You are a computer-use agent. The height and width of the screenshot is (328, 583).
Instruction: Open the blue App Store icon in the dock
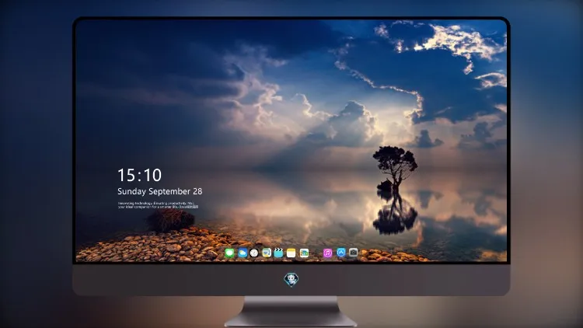click(x=341, y=253)
